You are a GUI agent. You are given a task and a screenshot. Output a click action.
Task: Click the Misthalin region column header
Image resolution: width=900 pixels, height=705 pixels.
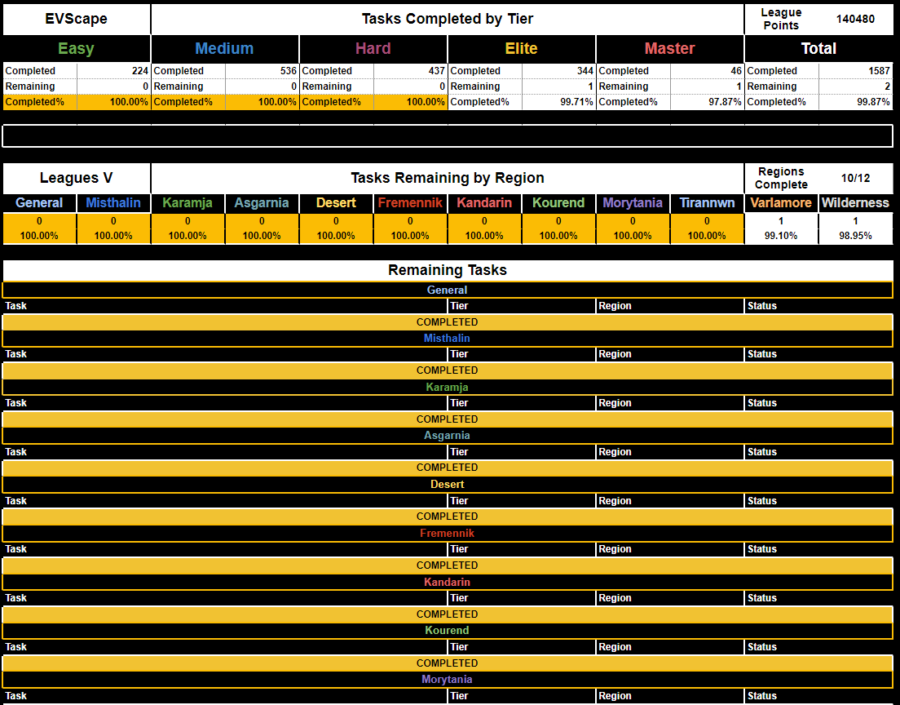click(x=113, y=203)
